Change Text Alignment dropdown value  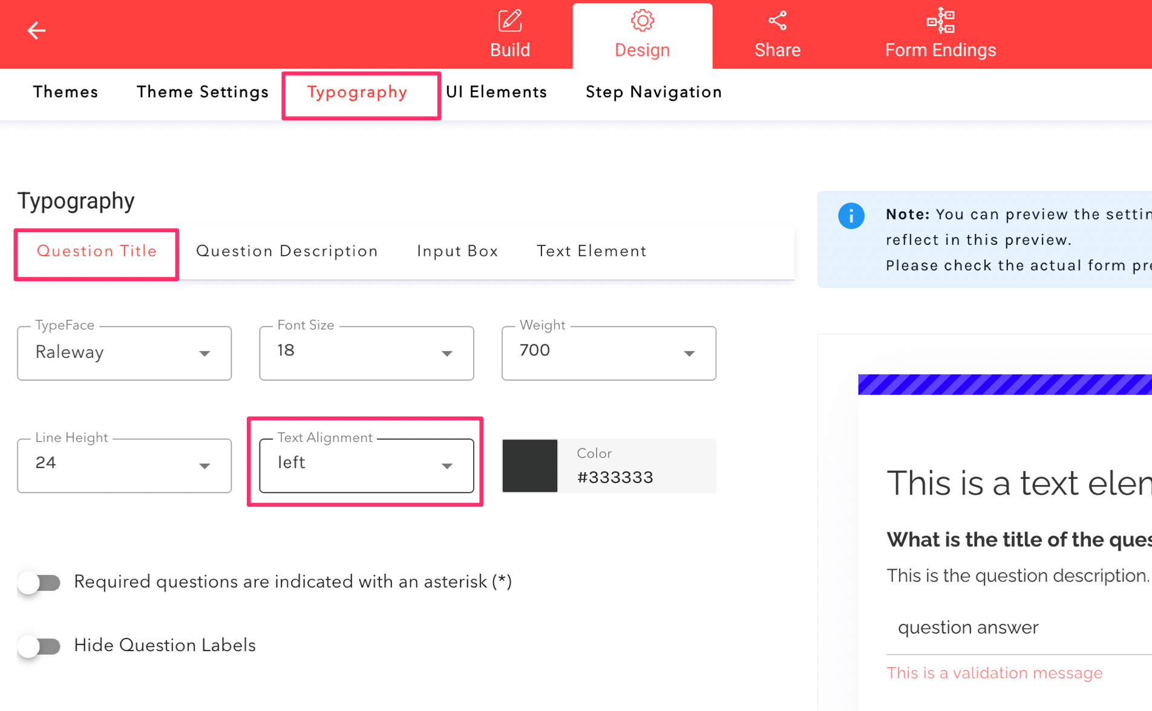pyautogui.click(x=367, y=465)
